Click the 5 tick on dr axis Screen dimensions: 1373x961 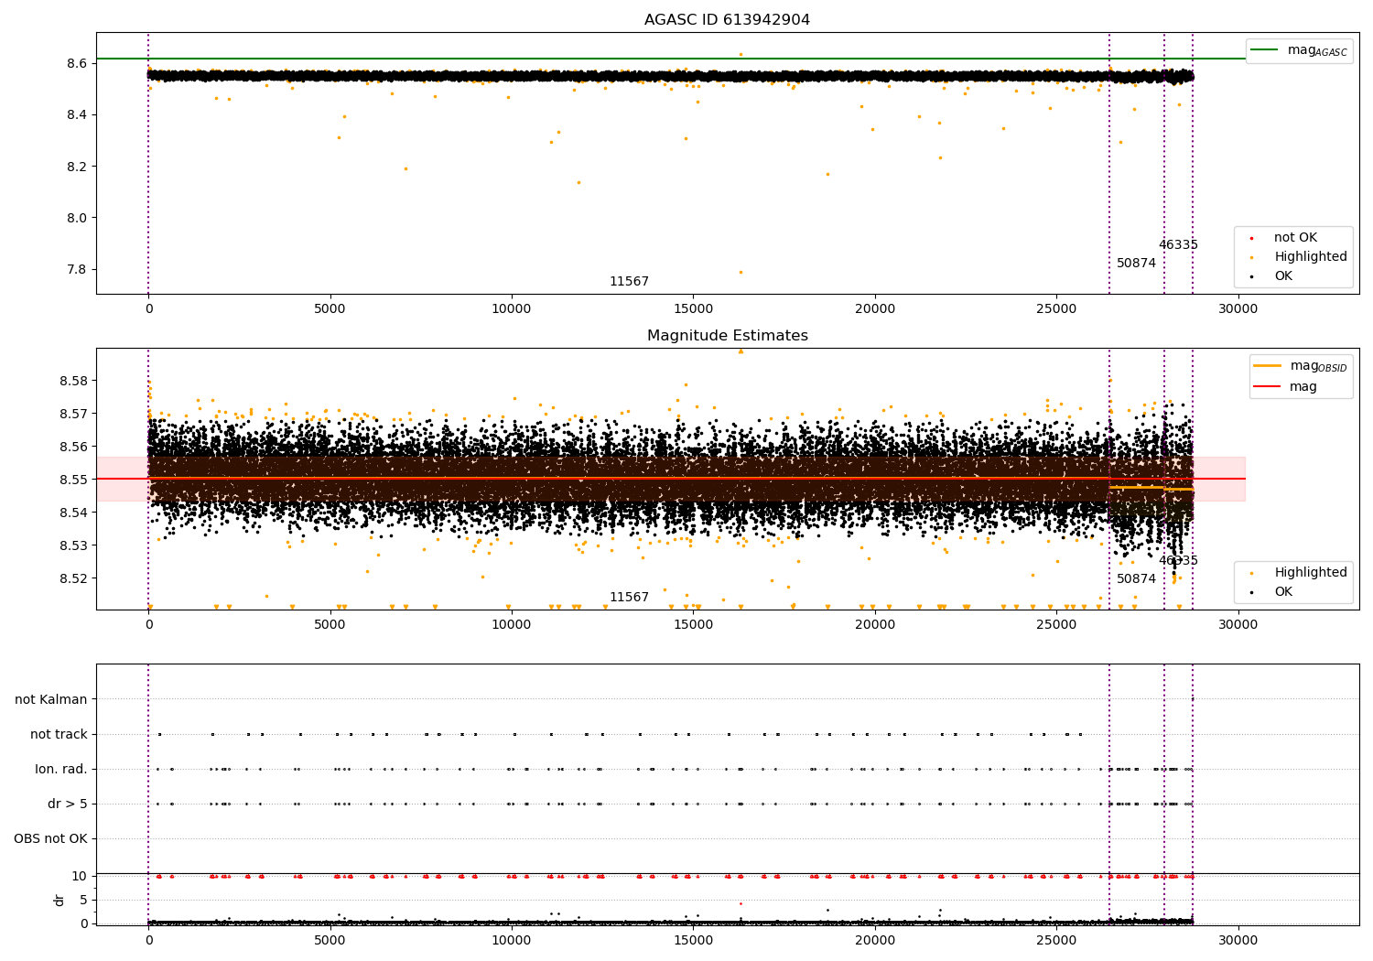point(83,900)
